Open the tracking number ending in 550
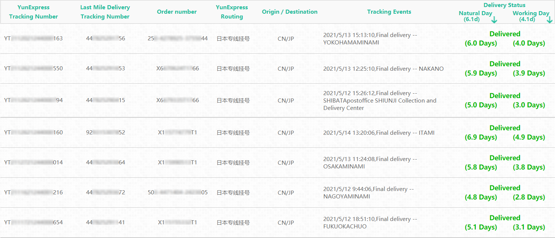The height and width of the screenshot is (238, 555). click(33, 68)
